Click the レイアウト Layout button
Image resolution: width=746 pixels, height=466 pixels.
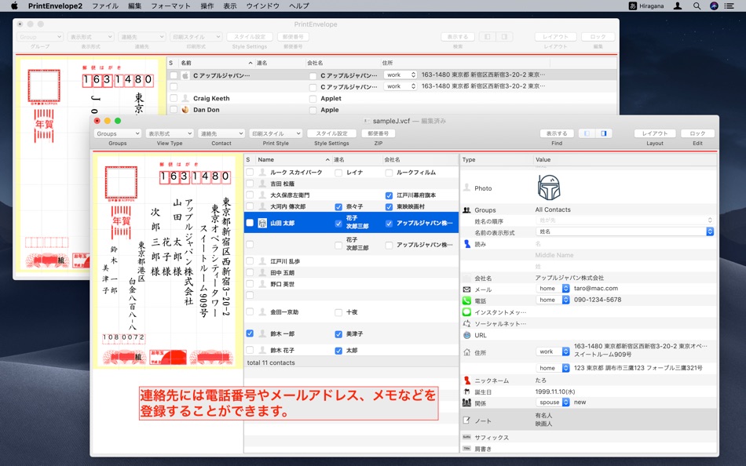(655, 133)
